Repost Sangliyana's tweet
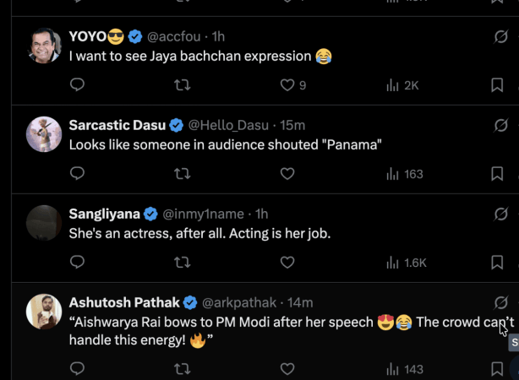Screen dimensions: 519x380 (182, 262)
